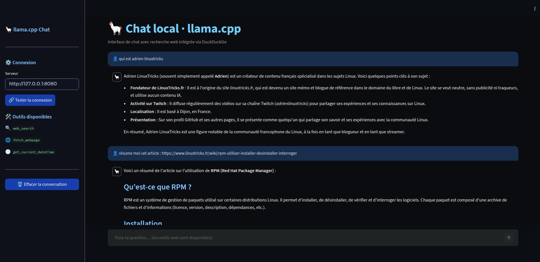The image size is (540, 262).
Task: Click the tools icon beside Outils disponibles
Action: coord(8,117)
